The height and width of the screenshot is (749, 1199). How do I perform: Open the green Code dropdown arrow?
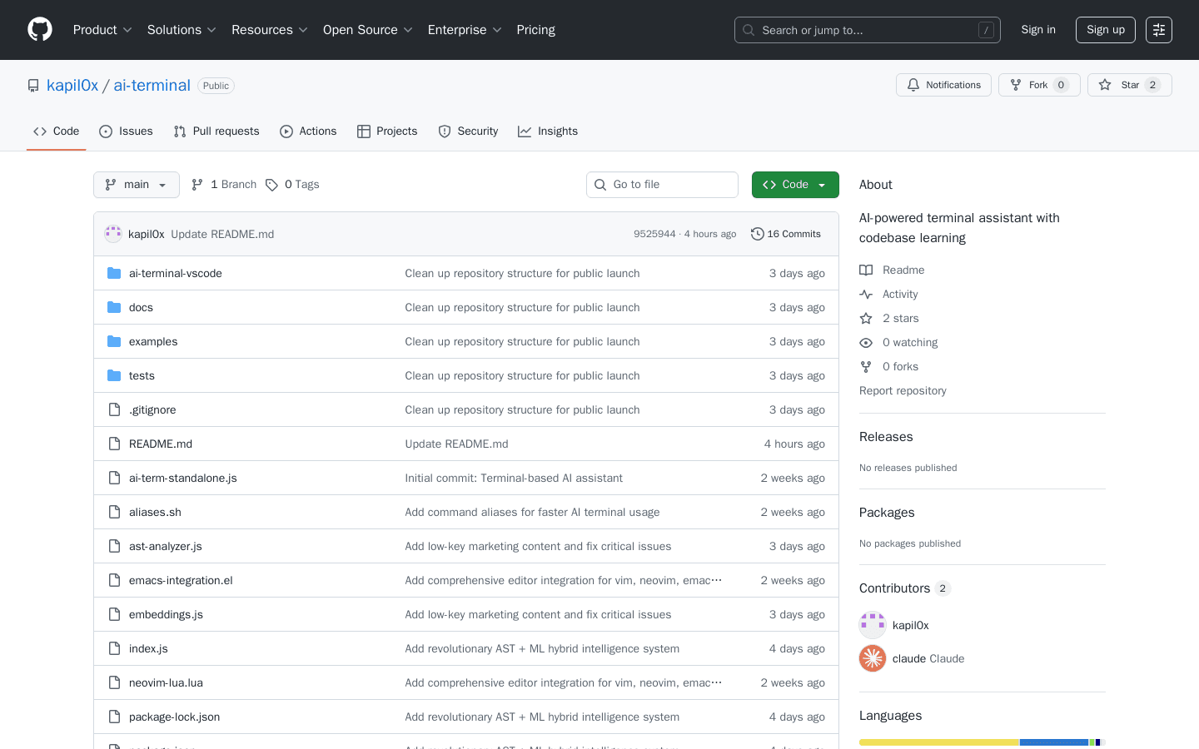[820, 184]
